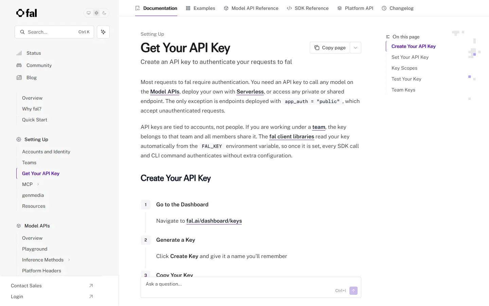Switch to dark theme moon icon
The height and width of the screenshot is (306, 489).
click(x=104, y=13)
